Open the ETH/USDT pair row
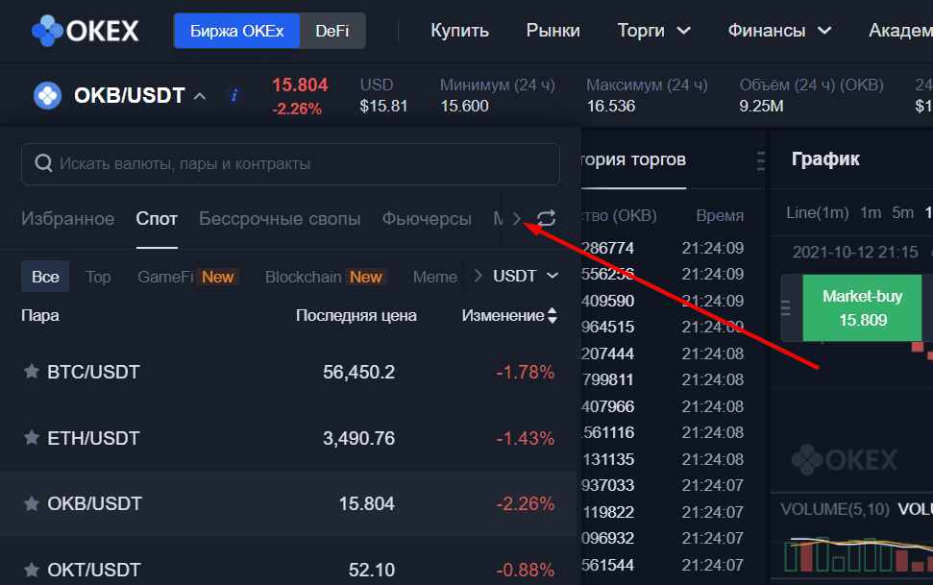This screenshot has width=933, height=585. tap(288, 438)
